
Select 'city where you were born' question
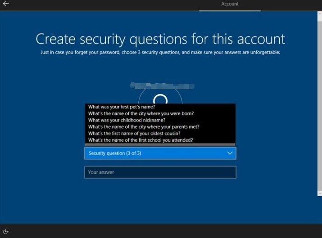tap(141, 114)
